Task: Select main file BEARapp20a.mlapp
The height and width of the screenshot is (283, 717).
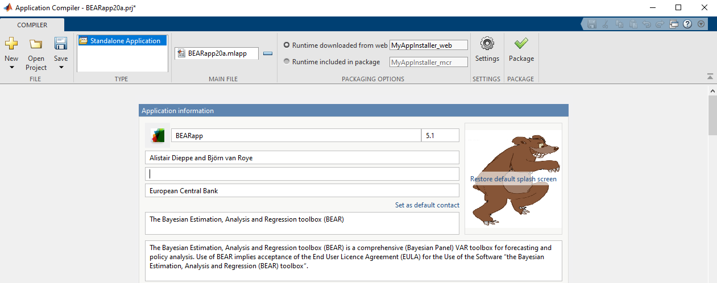Action: coord(216,53)
